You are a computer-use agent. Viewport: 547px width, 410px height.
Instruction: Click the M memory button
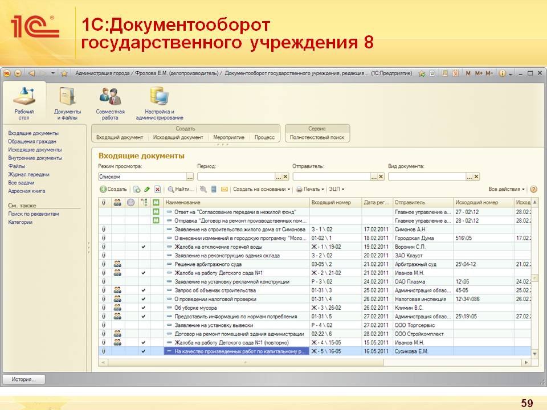click(468, 73)
